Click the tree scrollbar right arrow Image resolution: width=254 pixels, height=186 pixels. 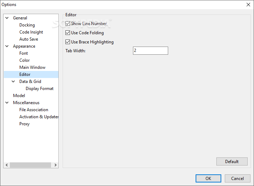pos(55,165)
